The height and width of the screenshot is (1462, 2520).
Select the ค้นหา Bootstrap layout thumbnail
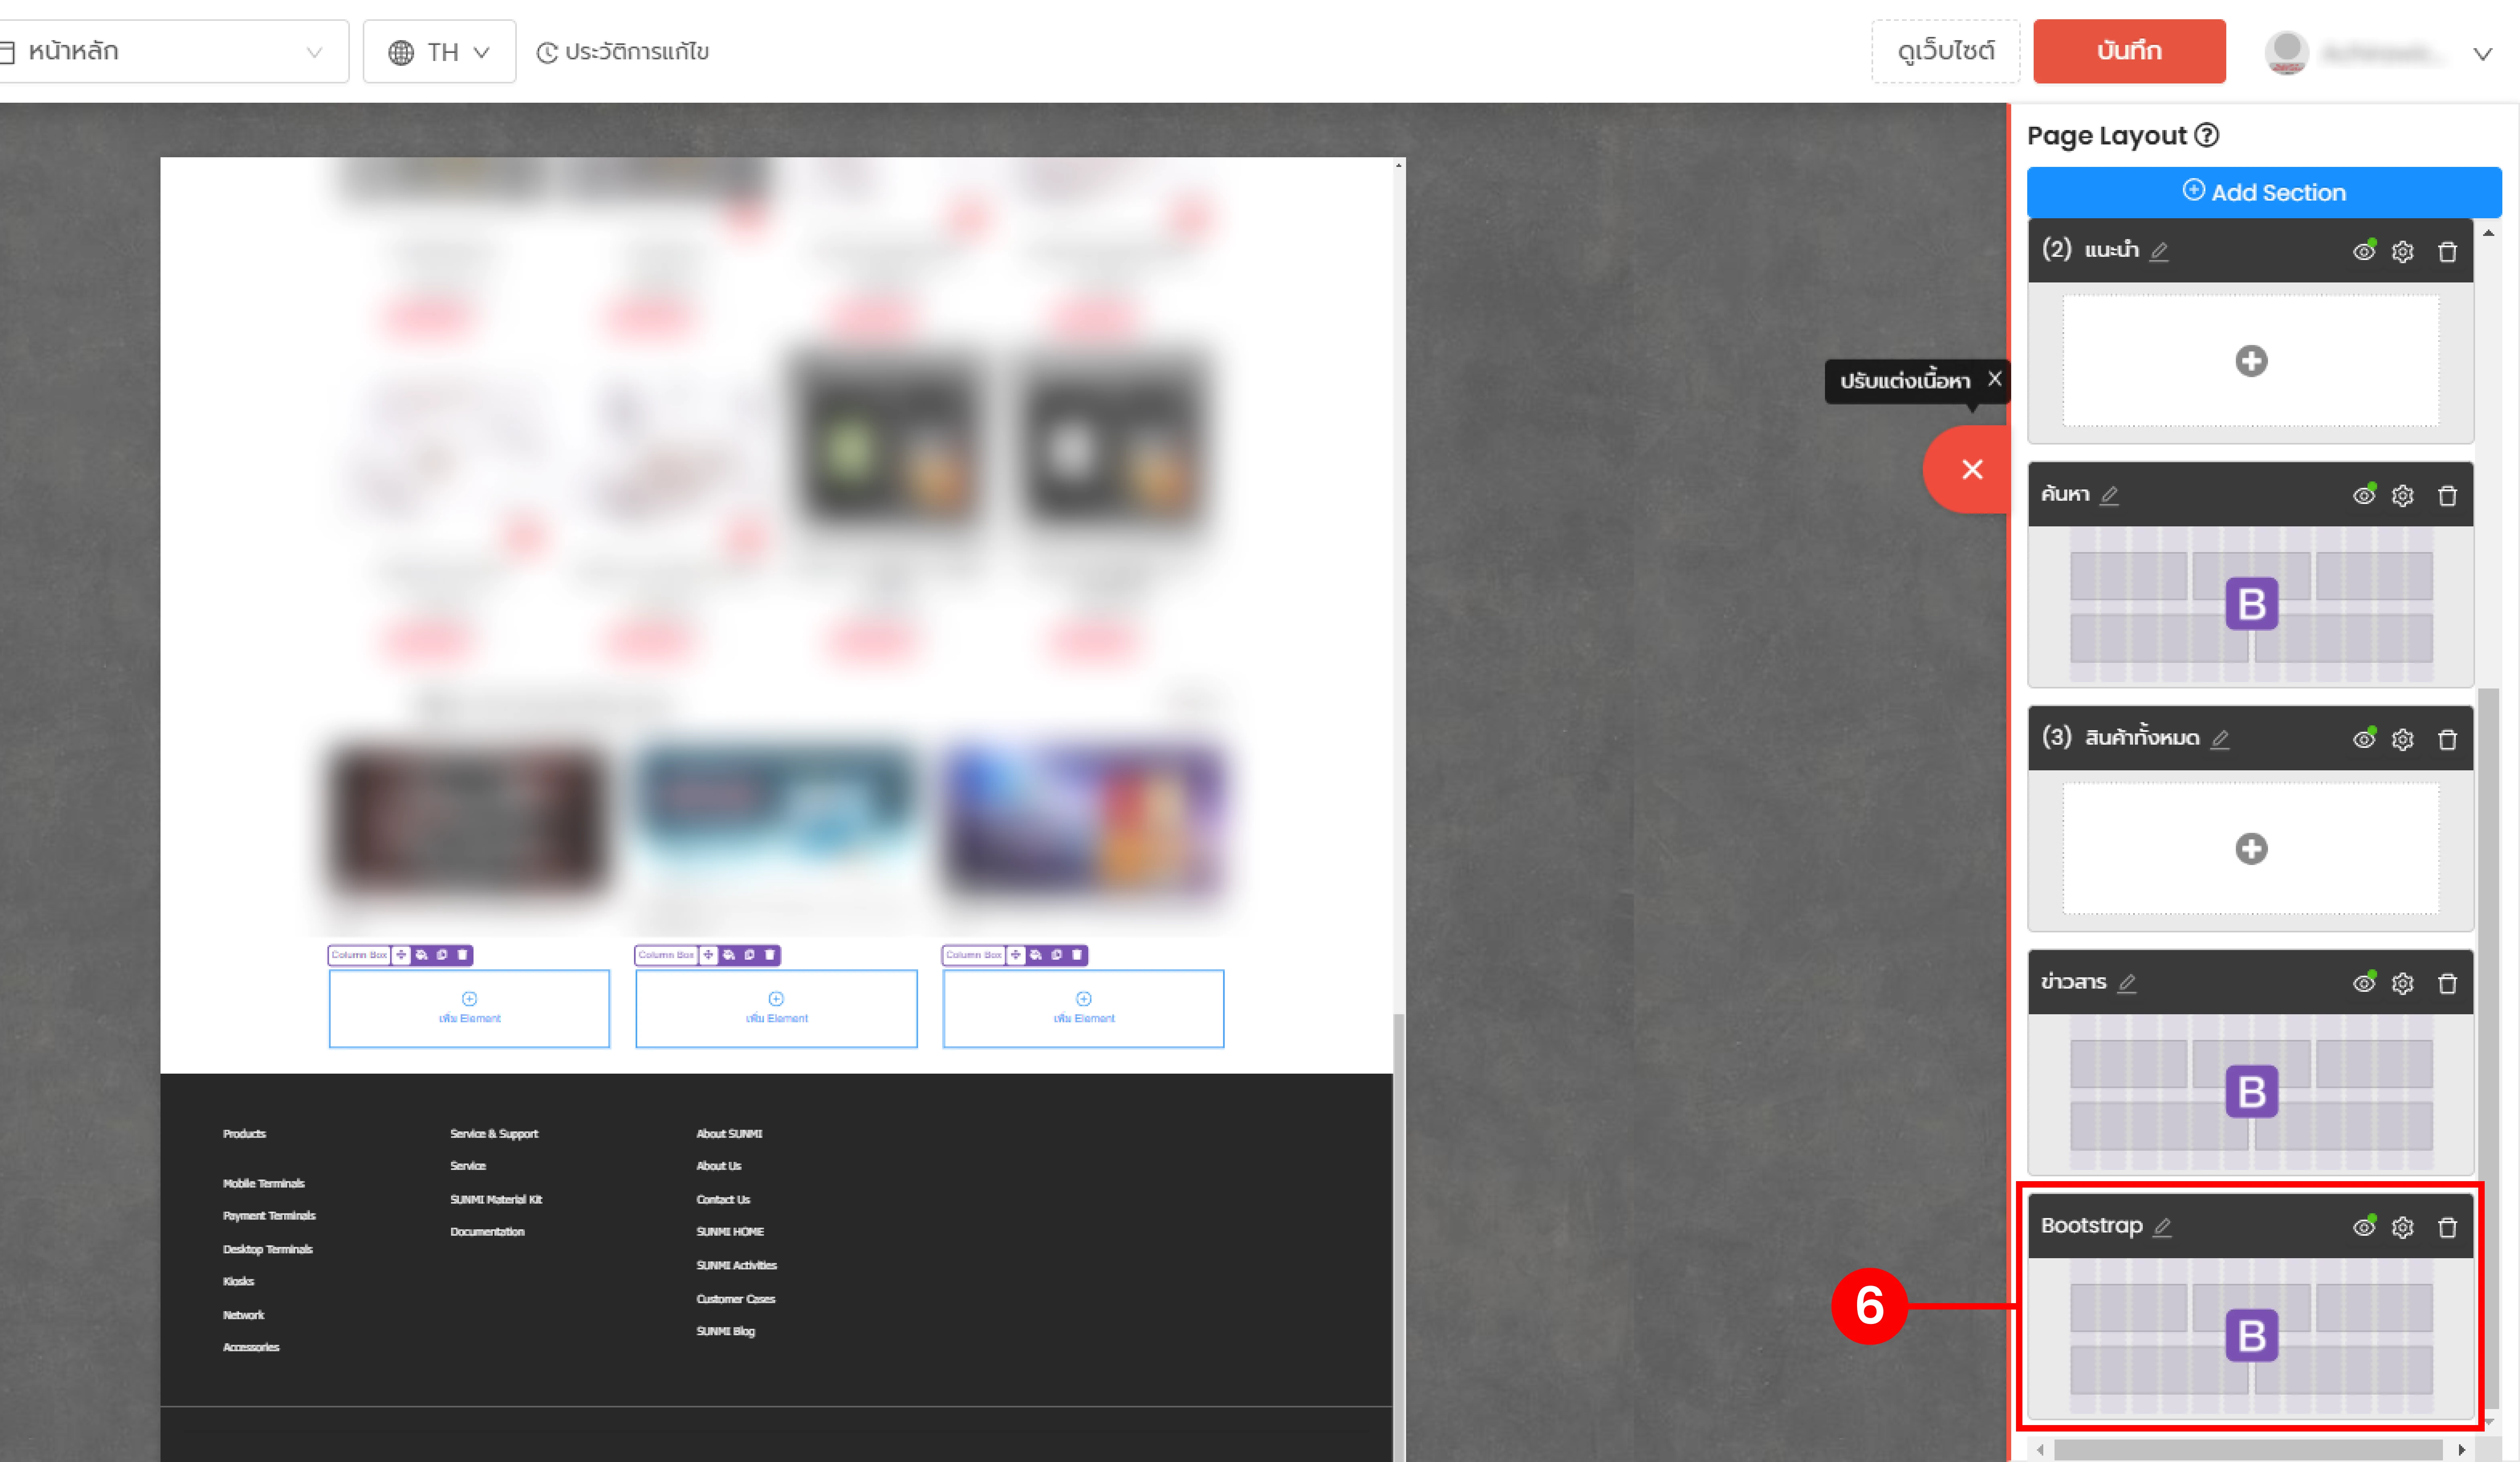tap(2251, 605)
